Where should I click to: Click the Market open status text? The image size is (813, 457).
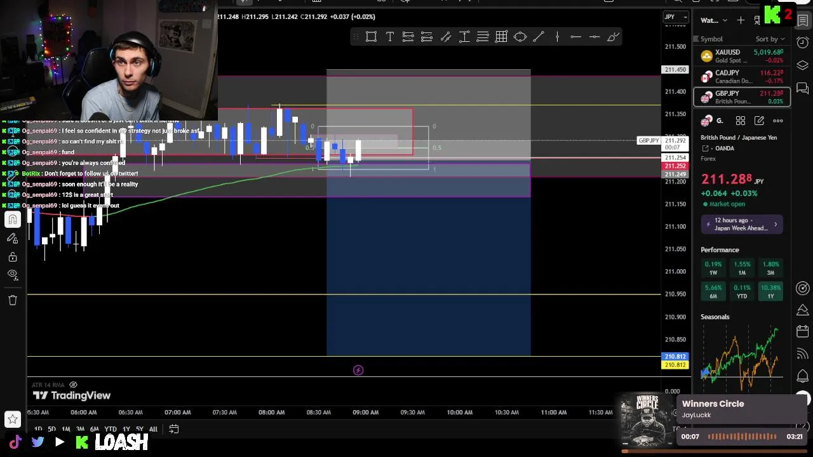727,204
